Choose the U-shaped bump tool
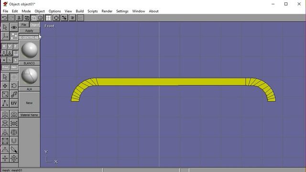Image resolution: width=306 pixels, height=172 pixels. pyautogui.click(x=14, y=141)
